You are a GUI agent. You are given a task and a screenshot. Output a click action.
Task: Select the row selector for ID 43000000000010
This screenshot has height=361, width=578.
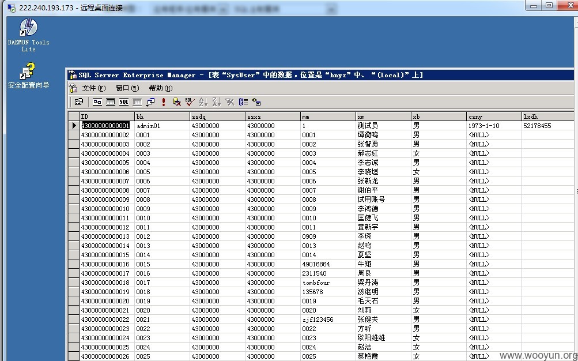pyautogui.click(x=74, y=209)
